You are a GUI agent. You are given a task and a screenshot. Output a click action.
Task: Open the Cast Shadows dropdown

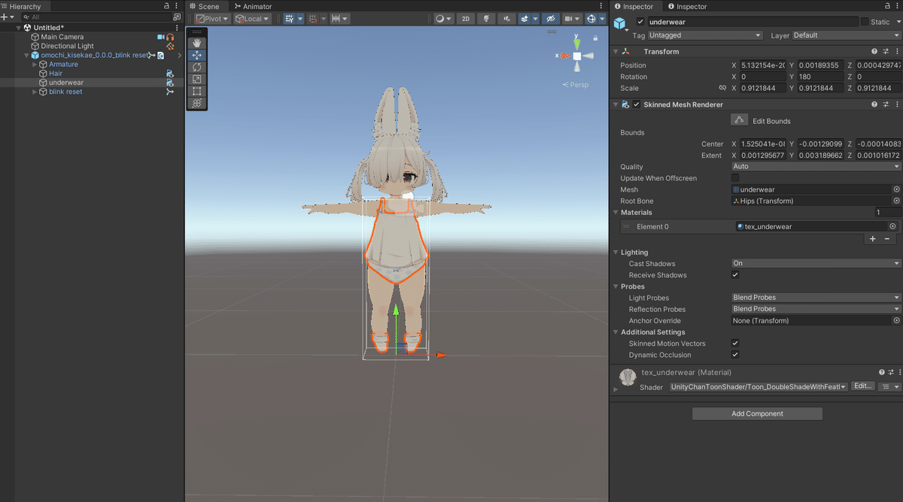pos(815,263)
